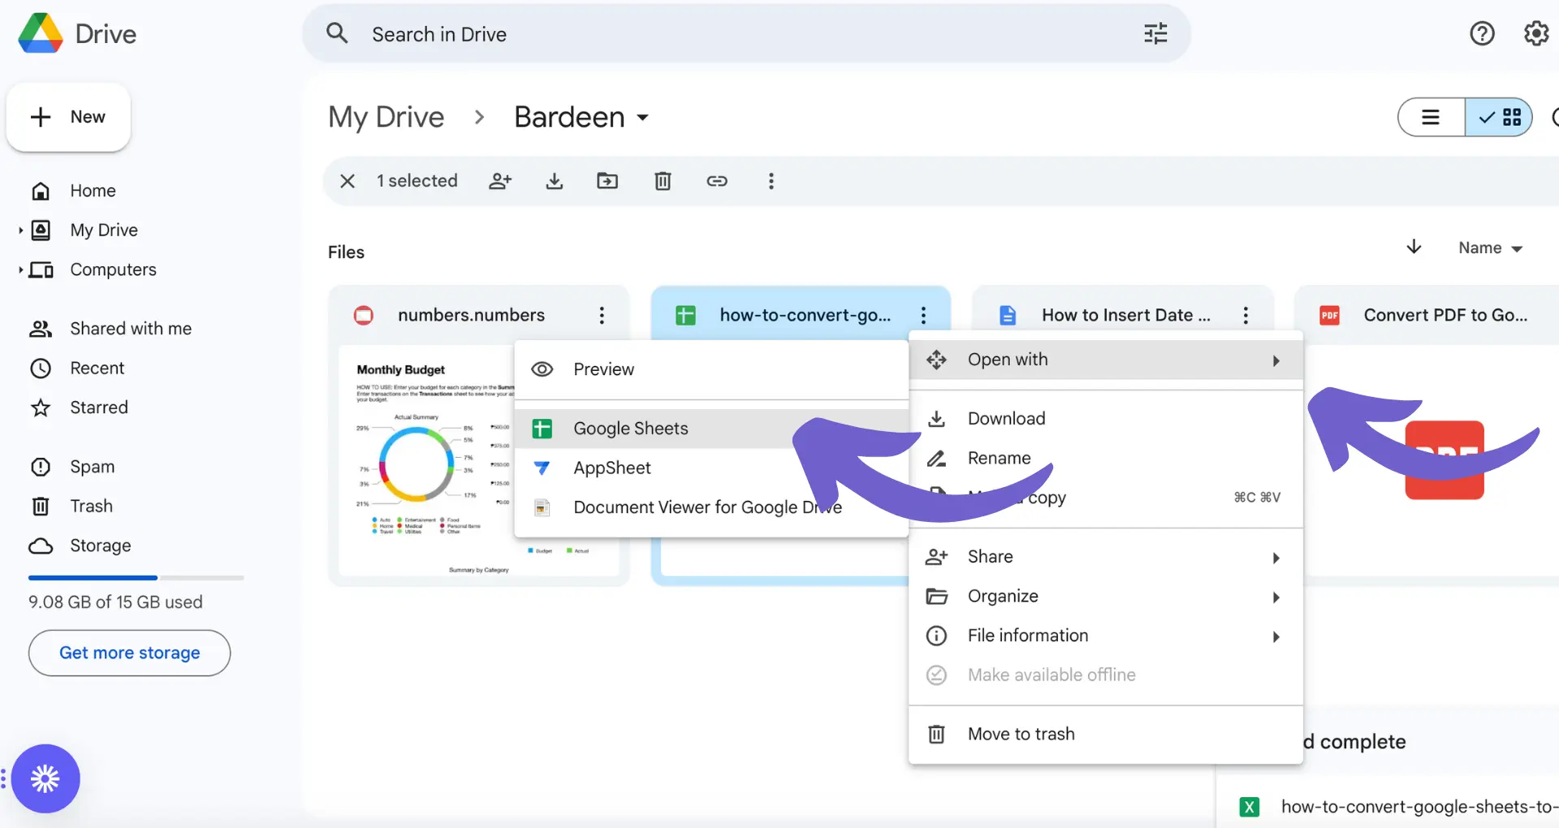Expand the Computers tree in the sidebar

20,270
